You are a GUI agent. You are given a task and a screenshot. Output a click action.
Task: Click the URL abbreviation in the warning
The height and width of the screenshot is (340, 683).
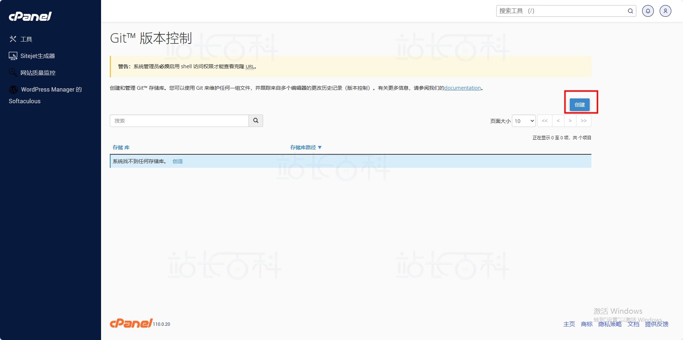pyautogui.click(x=250, y=66)
